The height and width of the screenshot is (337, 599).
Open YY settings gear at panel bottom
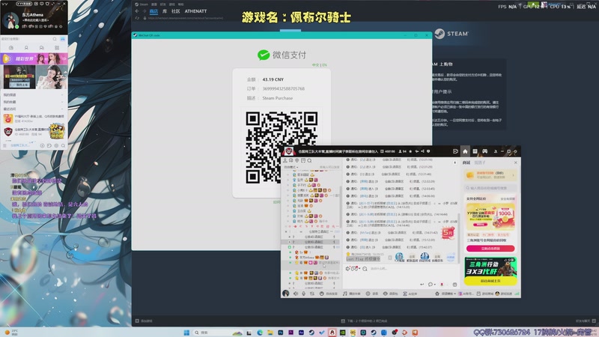tap(56, 145)
